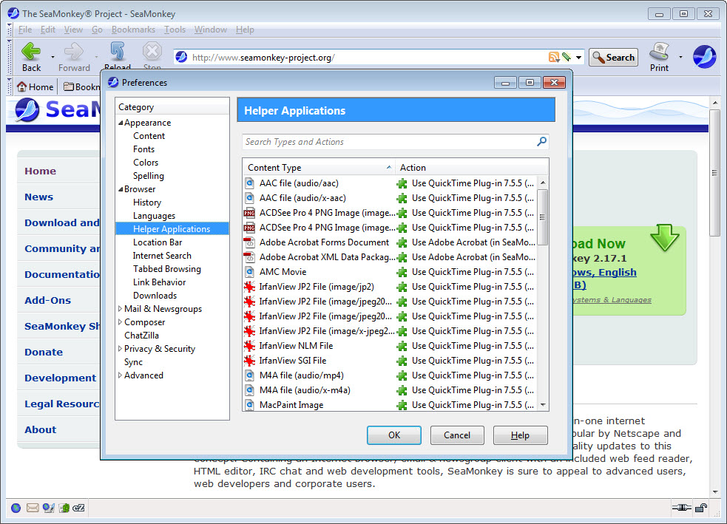Click the IrfanView icon for IrfanView NLM File
This screenshot has height=524, width=727.
coord(249,346)
